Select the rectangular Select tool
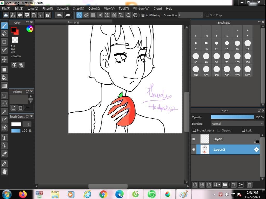 coord(4,96)
